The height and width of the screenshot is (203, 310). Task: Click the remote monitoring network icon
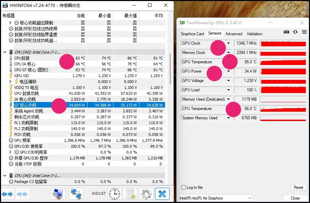pos(74,194)
